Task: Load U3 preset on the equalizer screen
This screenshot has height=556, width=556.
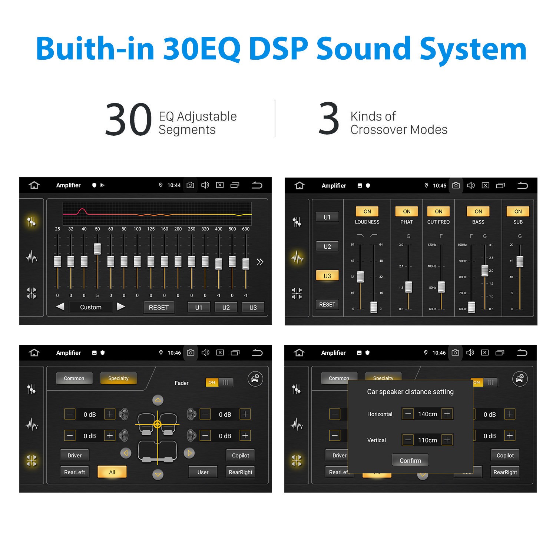Action: pos(253,307)
